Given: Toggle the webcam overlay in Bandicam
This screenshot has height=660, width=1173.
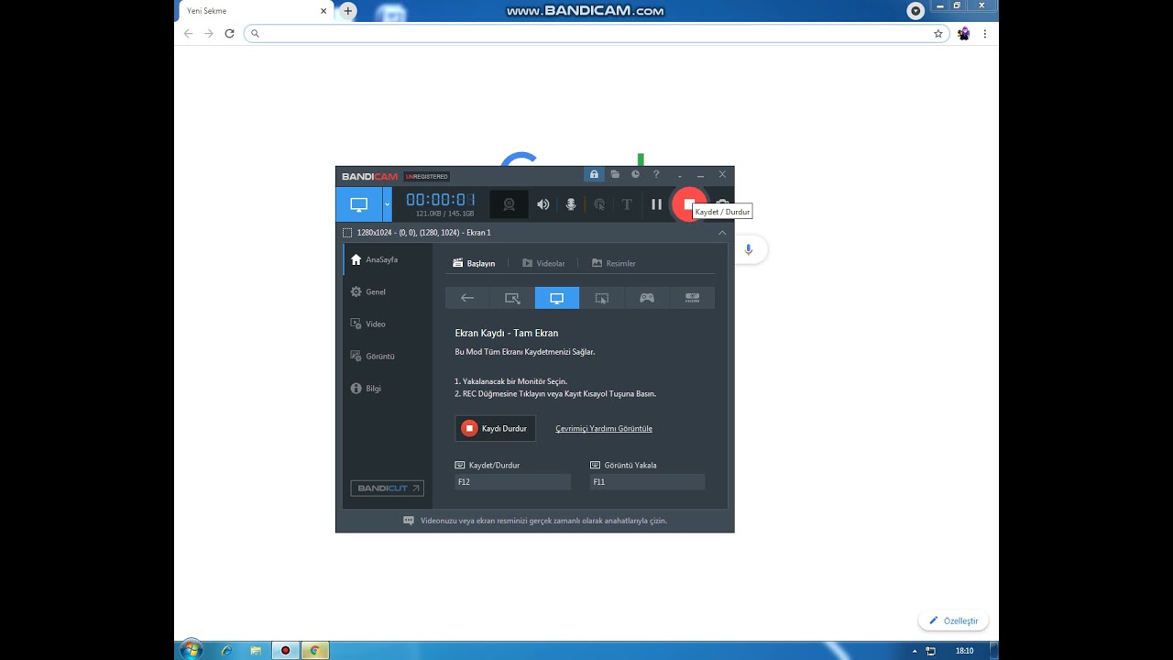Looking at the screenshot, I should point(509,204).
